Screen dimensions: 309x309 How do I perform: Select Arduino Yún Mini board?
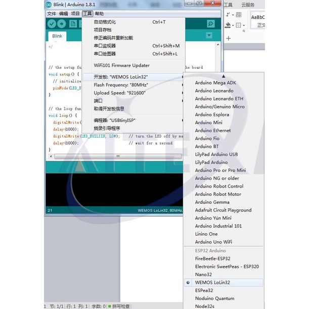224,218
